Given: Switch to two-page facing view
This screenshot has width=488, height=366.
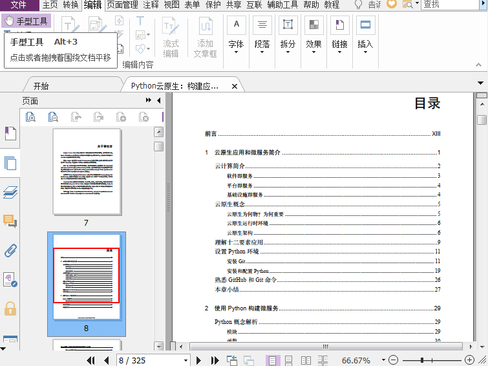Looking at the screenshot, I should [306, 360].
